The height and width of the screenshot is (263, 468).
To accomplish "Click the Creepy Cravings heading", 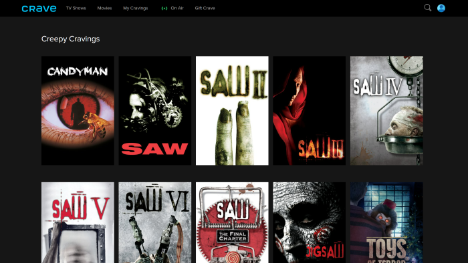I will click(70, 39).
